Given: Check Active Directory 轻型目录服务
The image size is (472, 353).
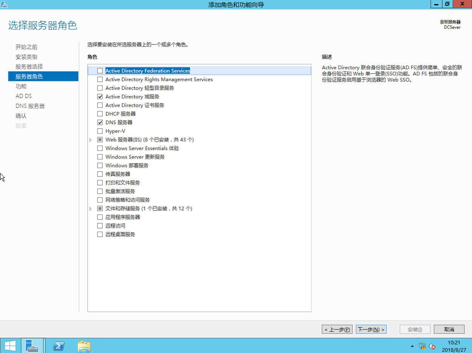Looking at the screenshot, I should pyautogui.click(x=100, y=88).
